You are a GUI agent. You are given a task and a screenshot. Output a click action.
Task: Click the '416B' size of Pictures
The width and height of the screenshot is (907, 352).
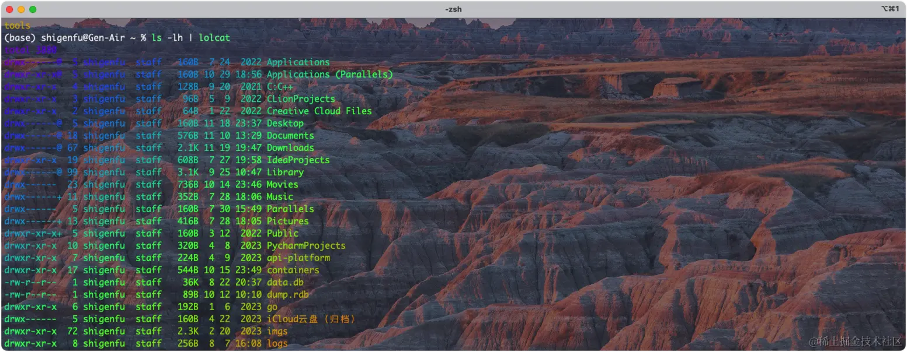point(188,221)
